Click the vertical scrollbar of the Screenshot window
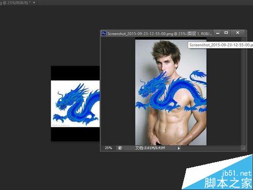This screenshot has width=253, height=190. point(243,91)
